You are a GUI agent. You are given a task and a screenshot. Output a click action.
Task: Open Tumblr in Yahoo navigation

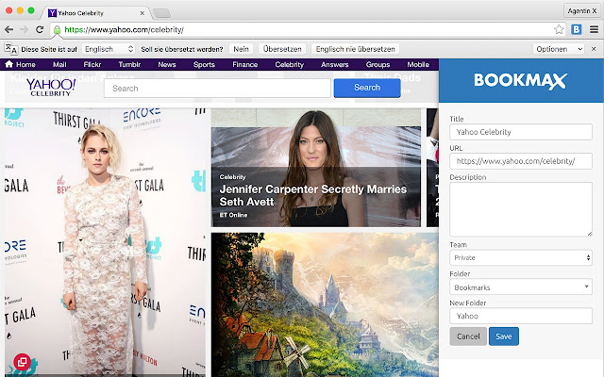coord(129,65)
